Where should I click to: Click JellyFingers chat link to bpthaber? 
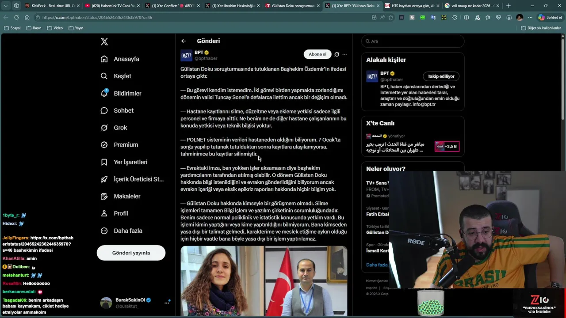point(38,244)
